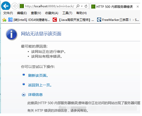Close the HTTP 500 tab
The image size is (142, 116).
138,7
